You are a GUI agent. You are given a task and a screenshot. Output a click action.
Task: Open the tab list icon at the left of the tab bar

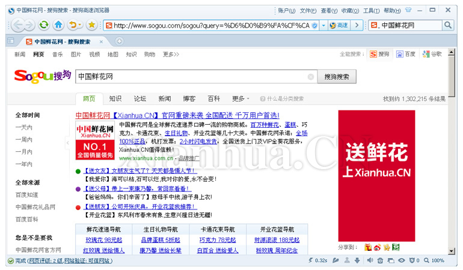pyautogui.click(x=11, y=41)
